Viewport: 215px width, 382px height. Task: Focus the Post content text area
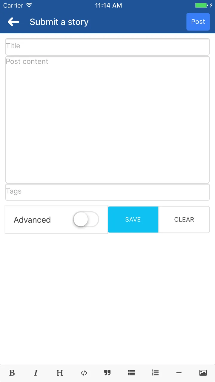point(107,119)
